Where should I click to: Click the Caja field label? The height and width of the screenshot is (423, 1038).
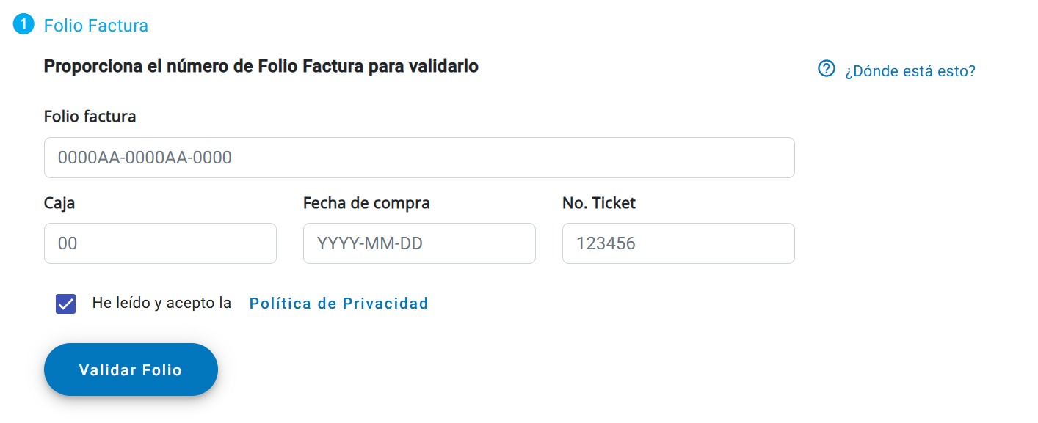59,203
